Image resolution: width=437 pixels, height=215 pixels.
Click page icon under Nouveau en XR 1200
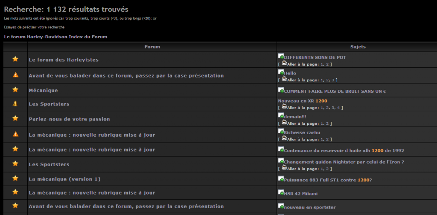(284, 106)
